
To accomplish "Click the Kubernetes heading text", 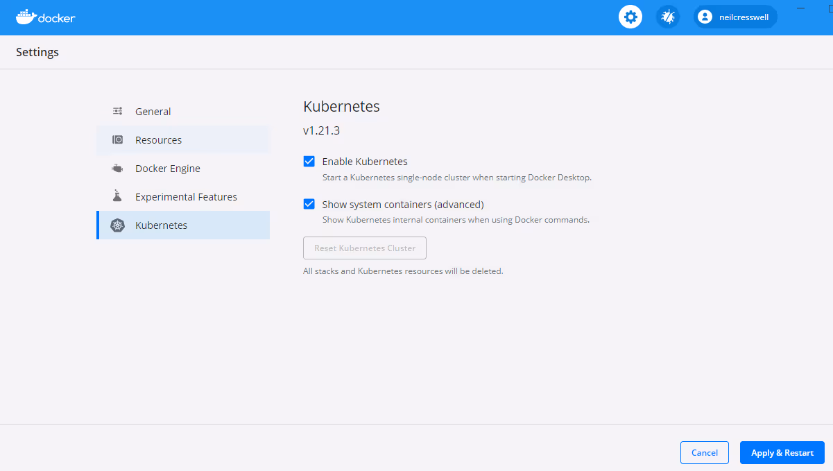I will (341, 107).
